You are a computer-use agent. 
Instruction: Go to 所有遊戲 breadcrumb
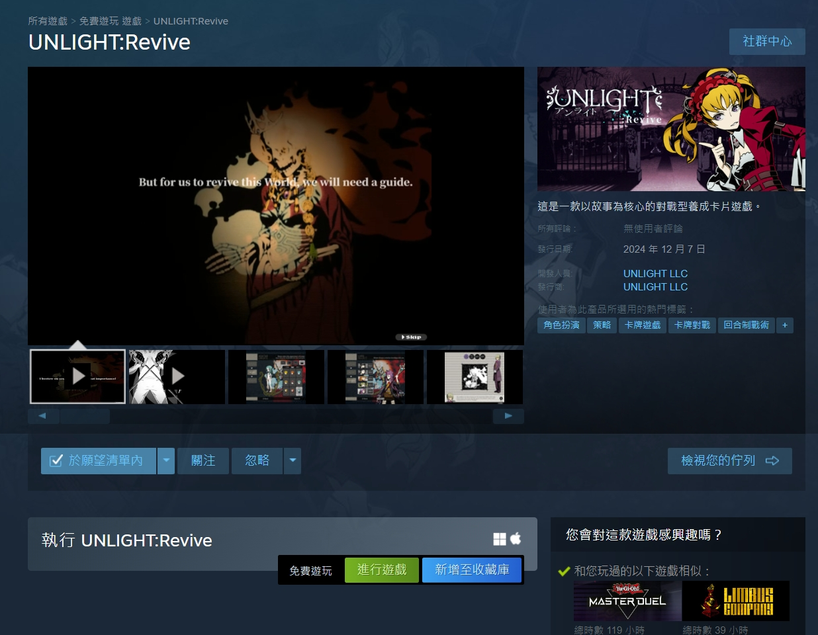tap(48, 21)
